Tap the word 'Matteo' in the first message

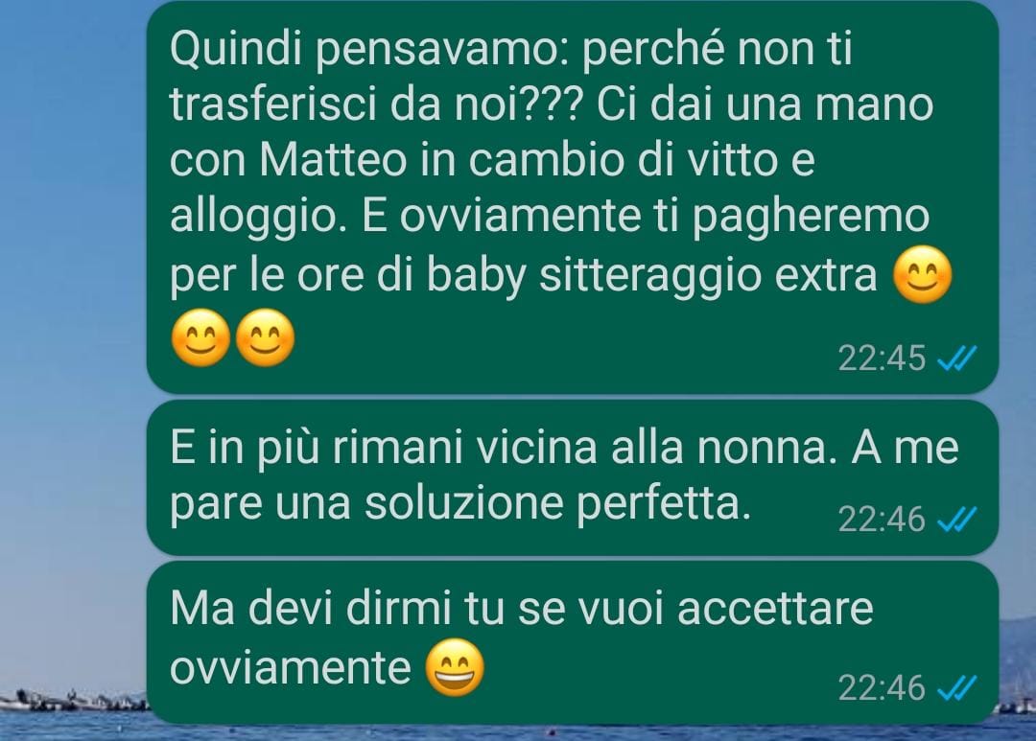tap(332, 160)
